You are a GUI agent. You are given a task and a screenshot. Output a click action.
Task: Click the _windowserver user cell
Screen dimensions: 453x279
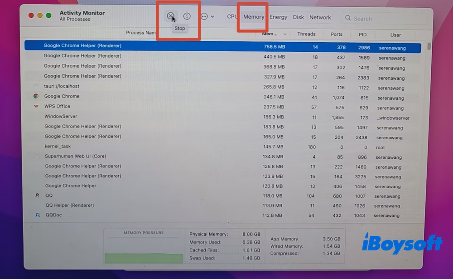click(393, 118)
